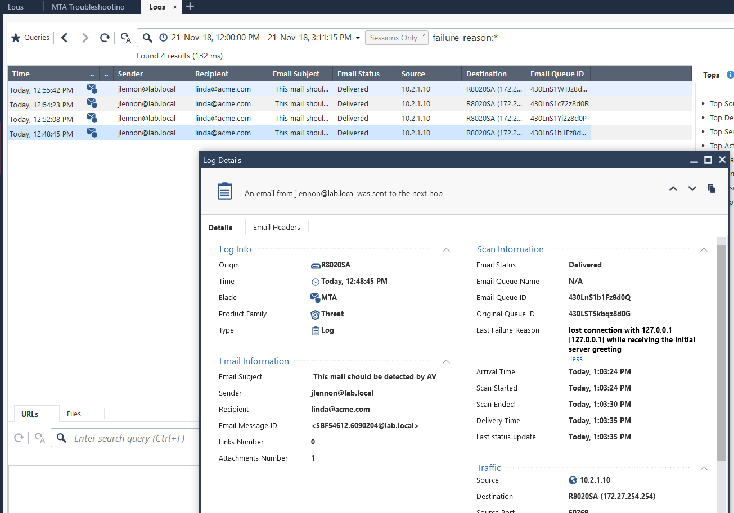
Task: Sort by the Destination column header
Action: (x=493, y=74)
